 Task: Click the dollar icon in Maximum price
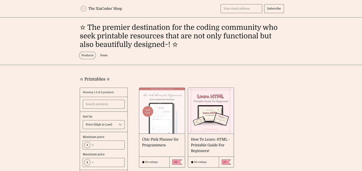(x=87, y=162)
